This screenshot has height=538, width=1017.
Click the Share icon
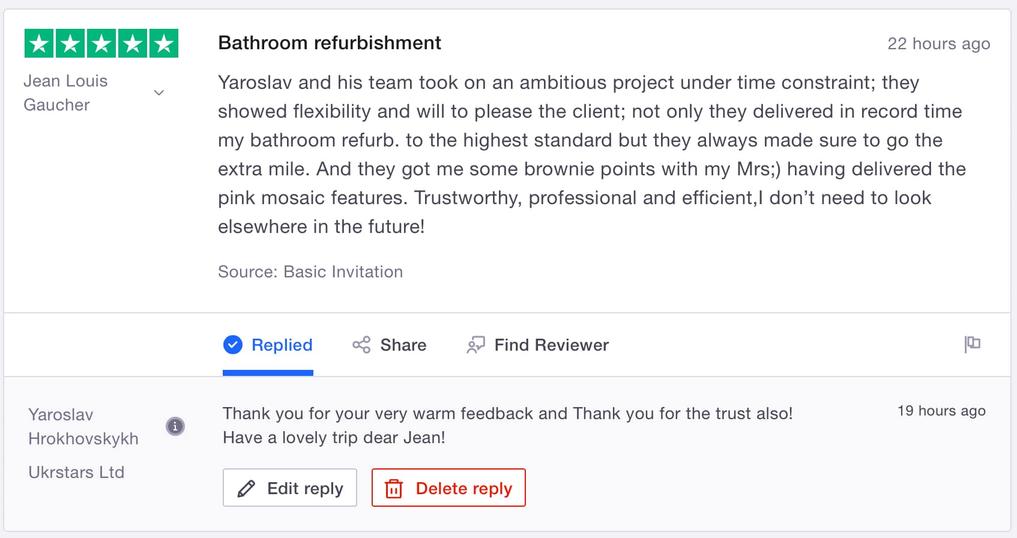tap(361, 345)
